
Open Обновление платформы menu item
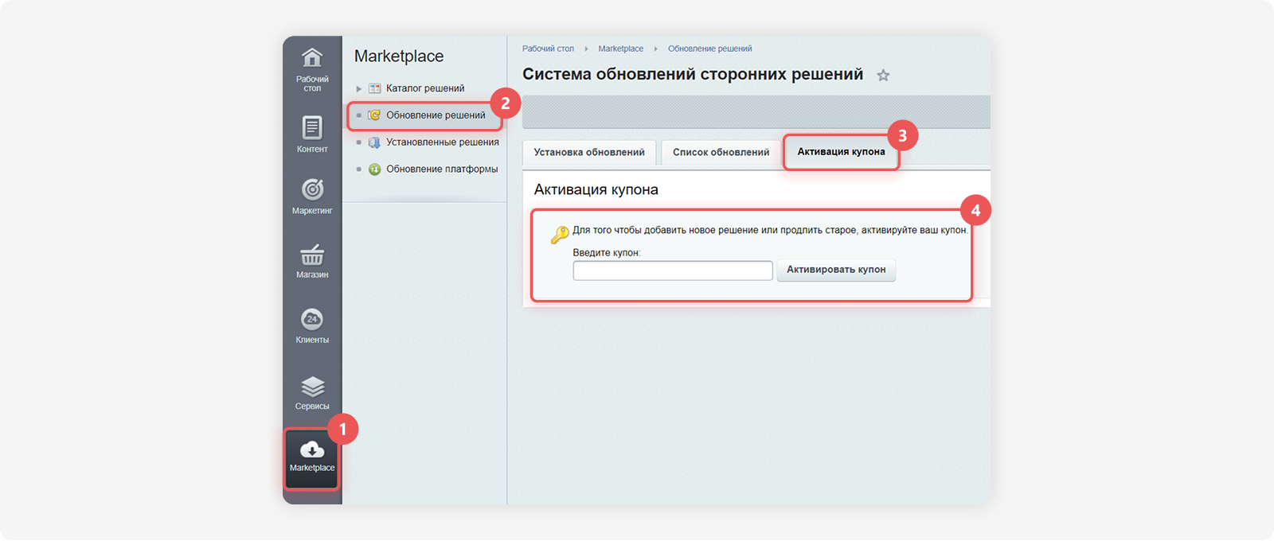[442, 169]
